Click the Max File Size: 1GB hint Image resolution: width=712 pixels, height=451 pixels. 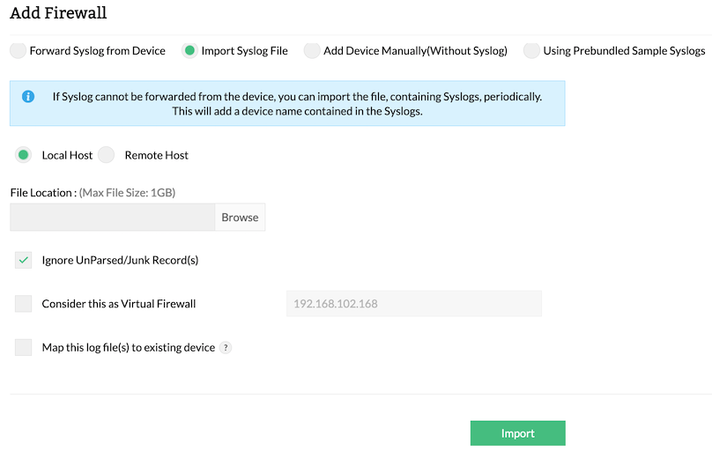pos(133,193)
